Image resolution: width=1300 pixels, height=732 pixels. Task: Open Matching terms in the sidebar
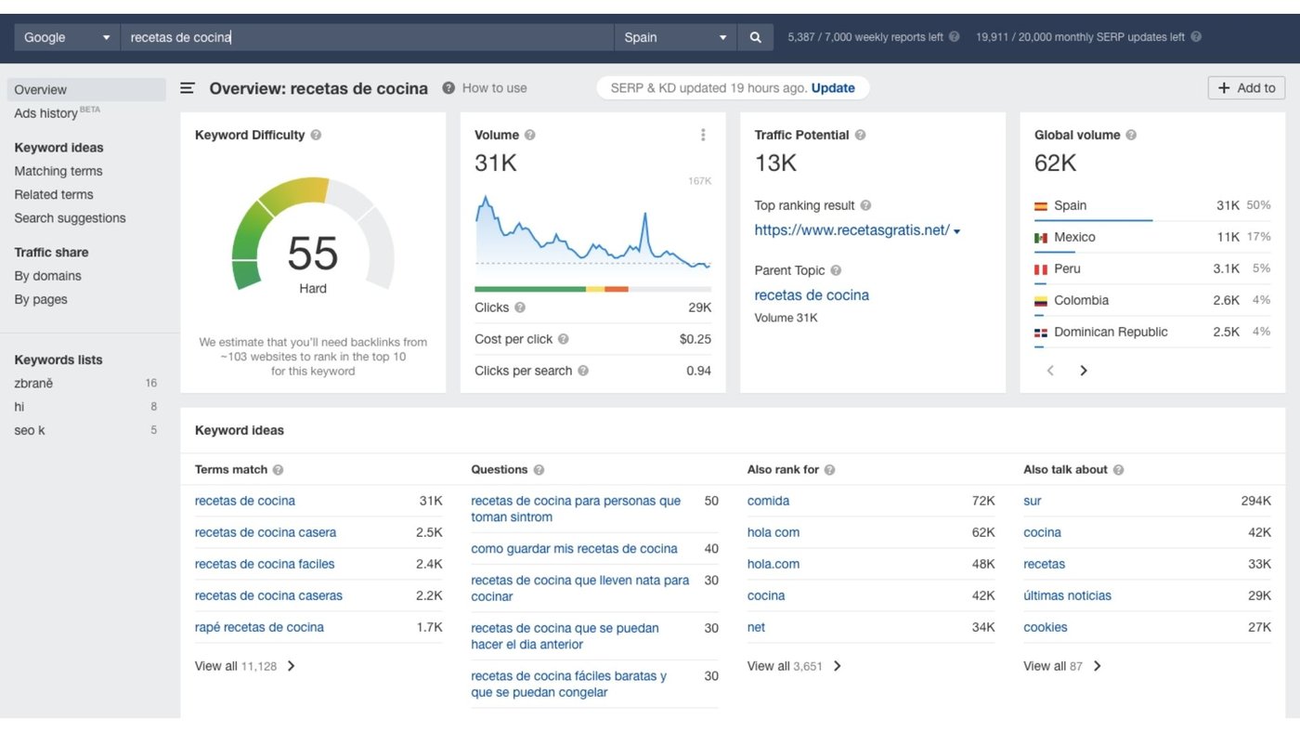58,171
